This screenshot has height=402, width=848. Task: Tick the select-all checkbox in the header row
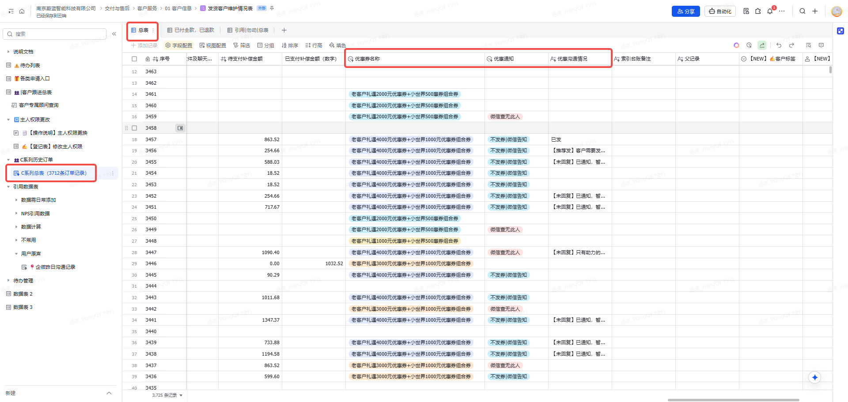point(134,59)
